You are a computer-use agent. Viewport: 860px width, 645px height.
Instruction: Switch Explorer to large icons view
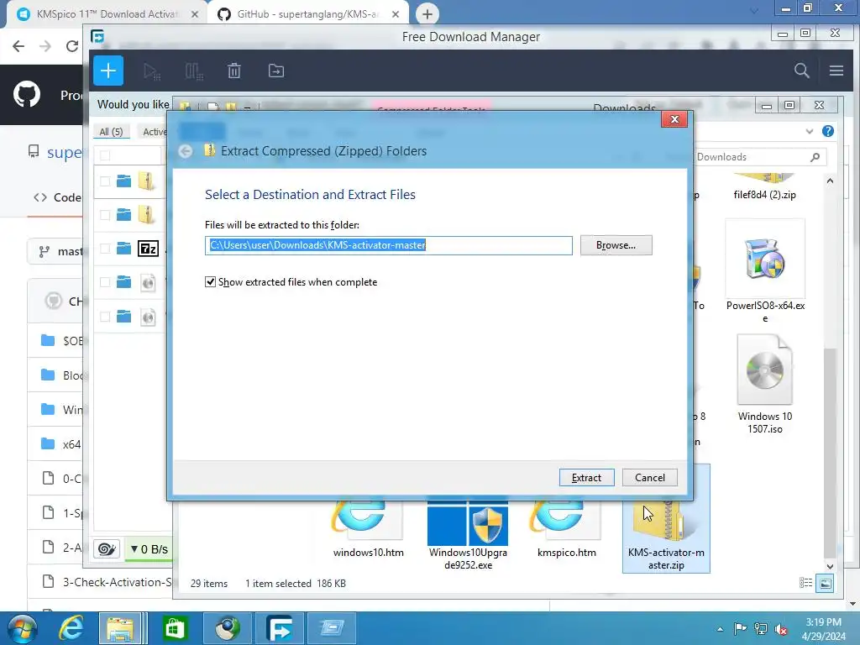825,583
